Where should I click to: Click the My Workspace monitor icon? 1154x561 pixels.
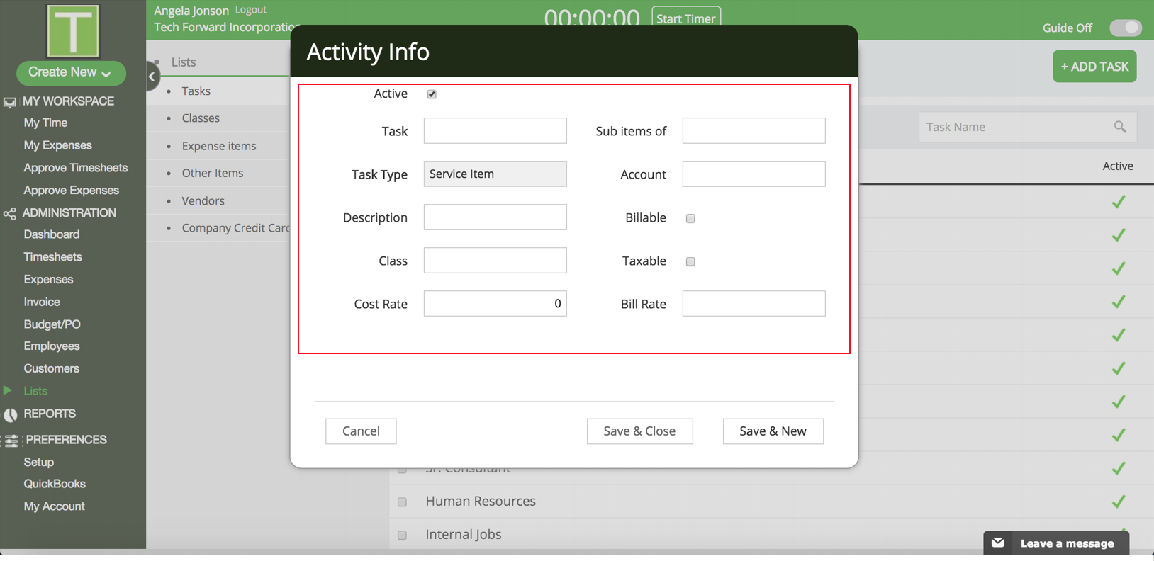[x=9, y=102]
